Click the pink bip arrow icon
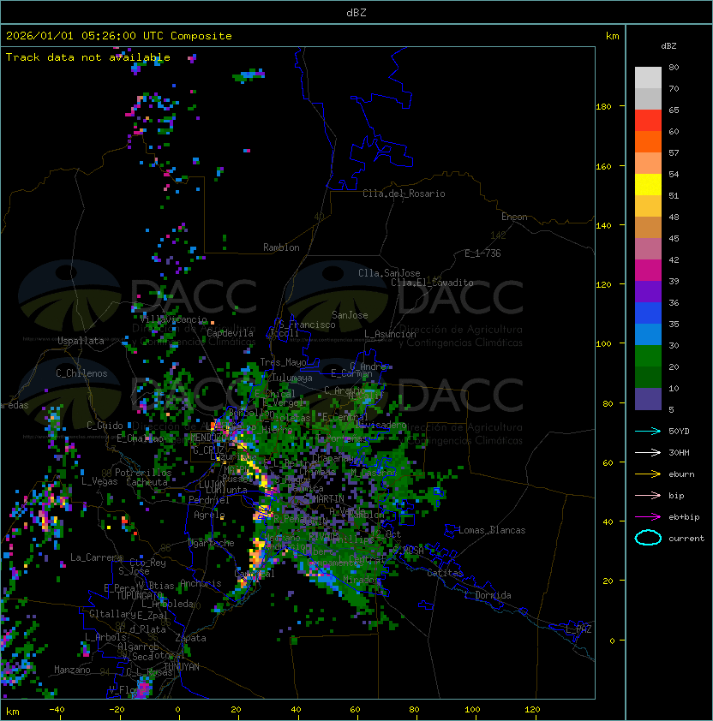 (x=648, y=495)
